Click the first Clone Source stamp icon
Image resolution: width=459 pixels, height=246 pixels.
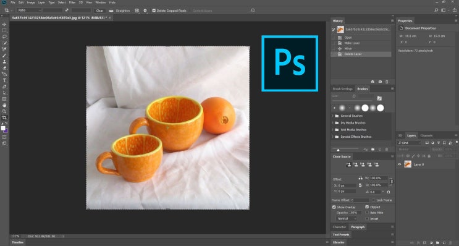(348, 165)
